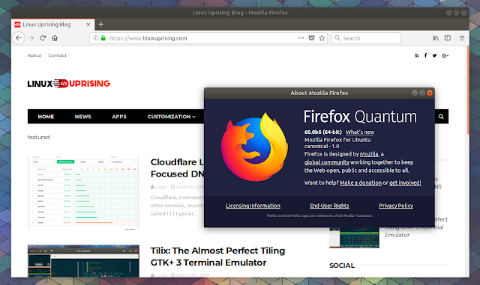
Task: Open the Library icon
Action: pos(435,38)
